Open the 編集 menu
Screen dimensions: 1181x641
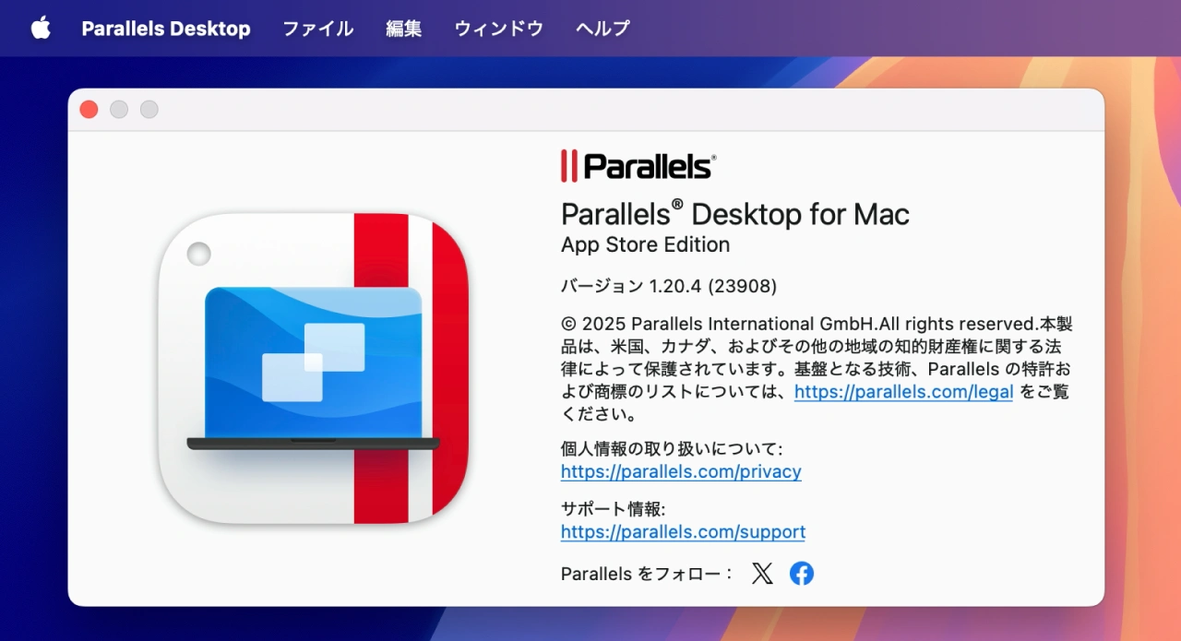[x=403, y=29]
